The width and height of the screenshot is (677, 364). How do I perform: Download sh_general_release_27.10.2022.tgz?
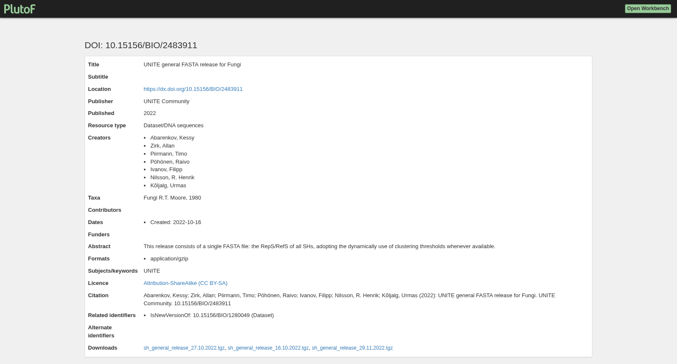184,348
